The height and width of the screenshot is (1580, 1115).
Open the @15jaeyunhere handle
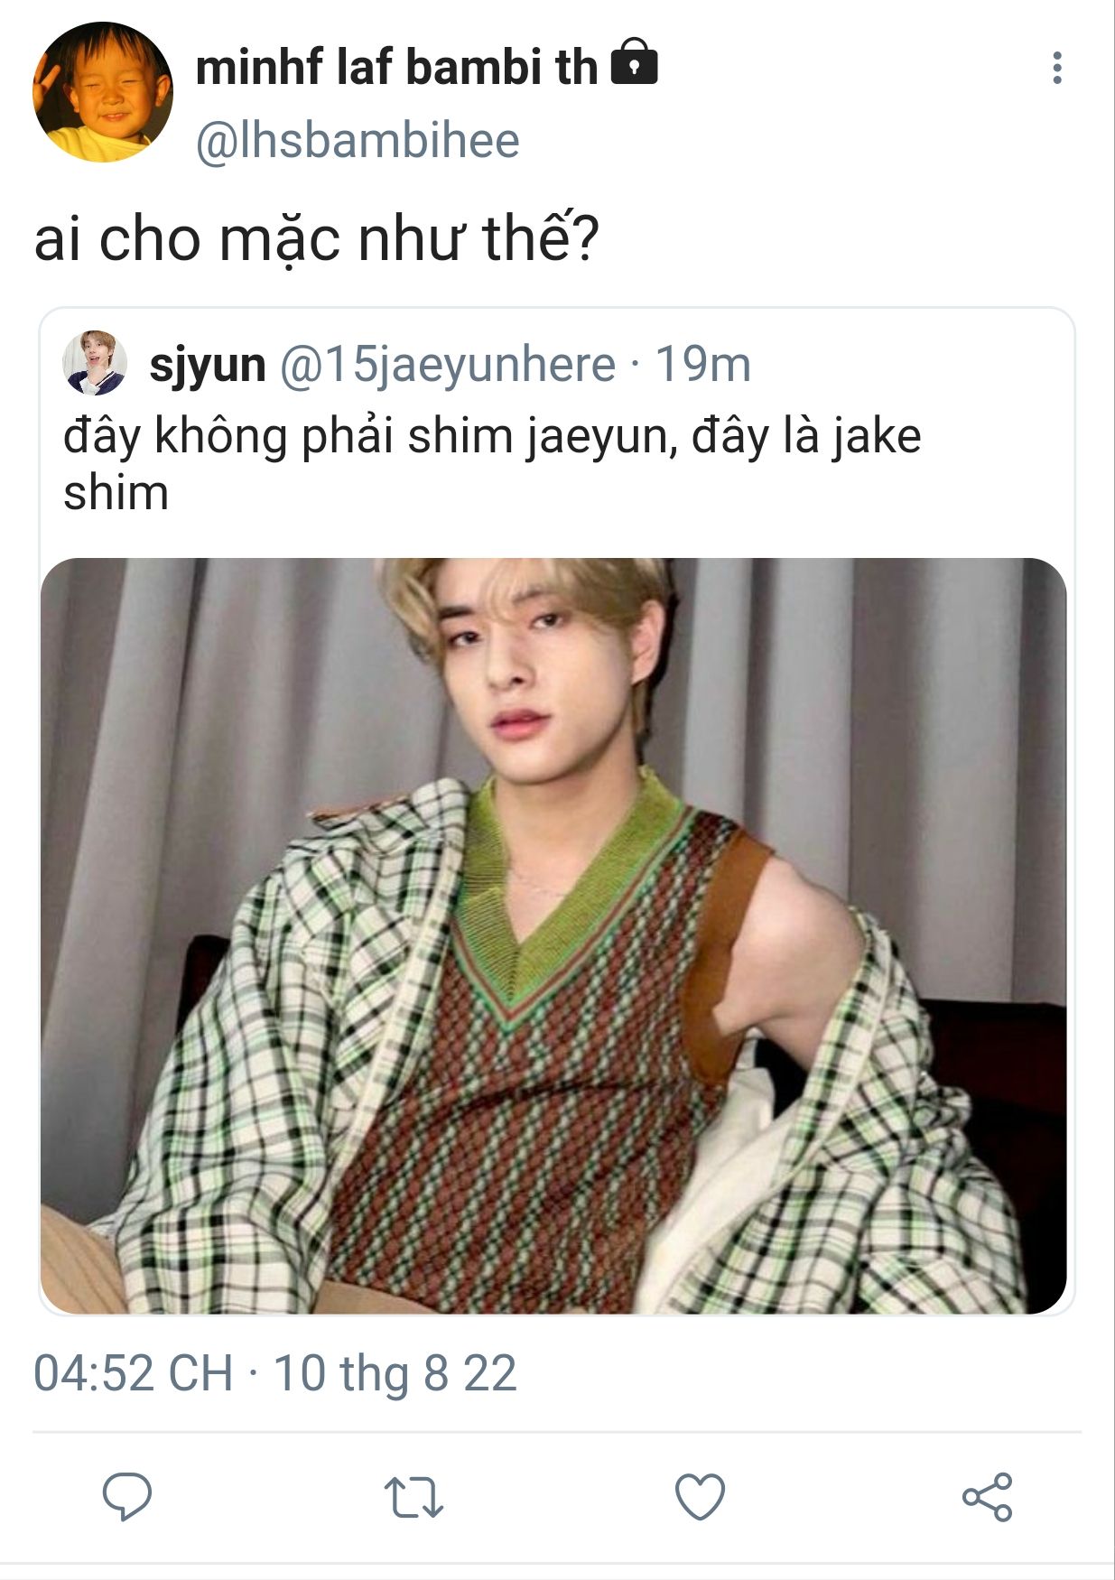coord(448,365)
